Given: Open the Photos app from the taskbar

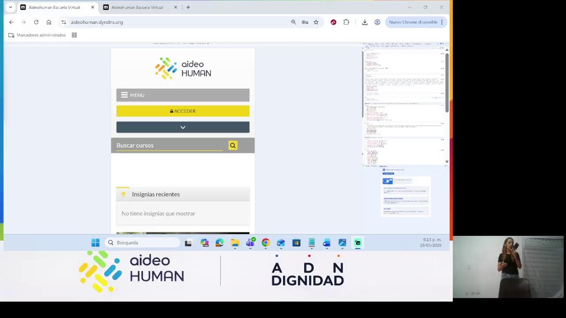Looking at the screenshot, I should pyautogui.click(x=342, y=242).
